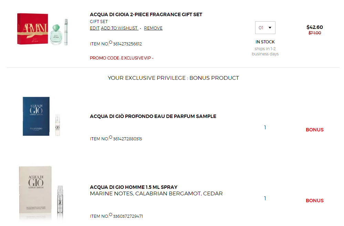
Task: Open the blue Profondo sample thumbnail
Action: [41, 116]
